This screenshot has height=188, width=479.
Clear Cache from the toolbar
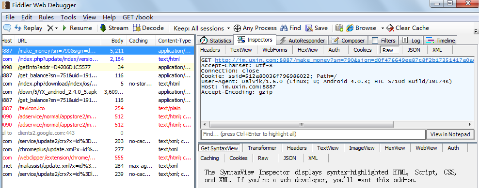(408, 28)
